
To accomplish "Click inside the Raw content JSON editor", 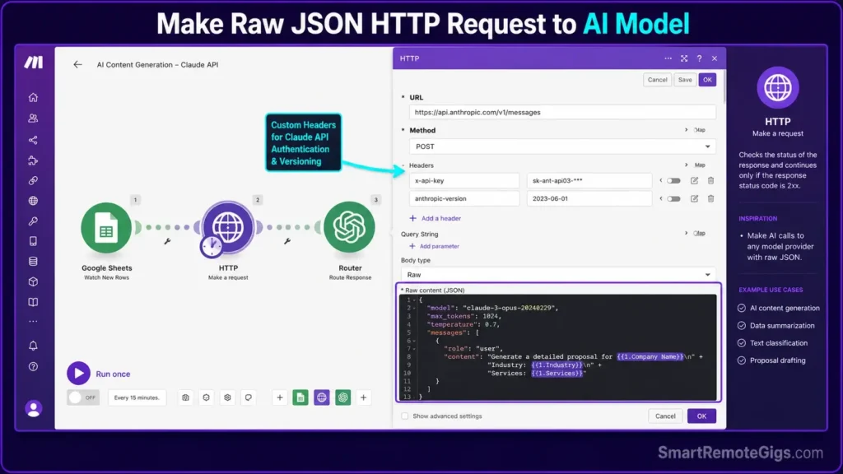I will click(558, 346).
